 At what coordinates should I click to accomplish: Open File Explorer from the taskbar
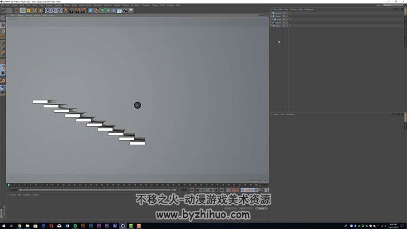[x=28, y=226]
